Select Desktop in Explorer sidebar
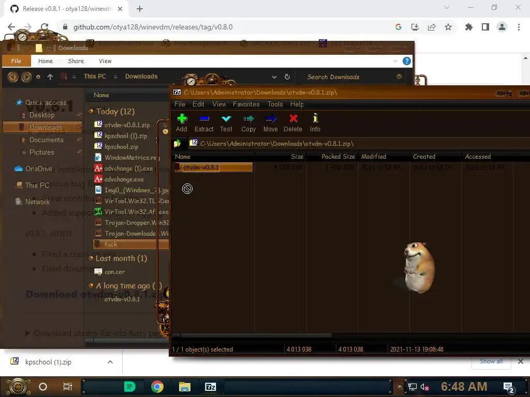 pos(42,115)
